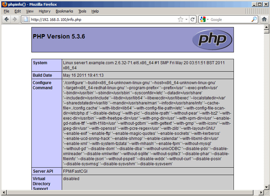Click the FPM/FastCGI value
The image size is (270, 196).
point(75,171)
